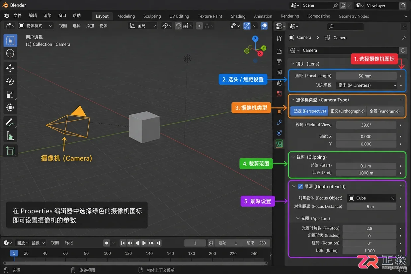Viewport: 411px width, 274px height.
Task: Open the View Layer properties tab
Action: pos(279,72)
